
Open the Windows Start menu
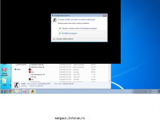pyautogui.click(x=3, y=91)
